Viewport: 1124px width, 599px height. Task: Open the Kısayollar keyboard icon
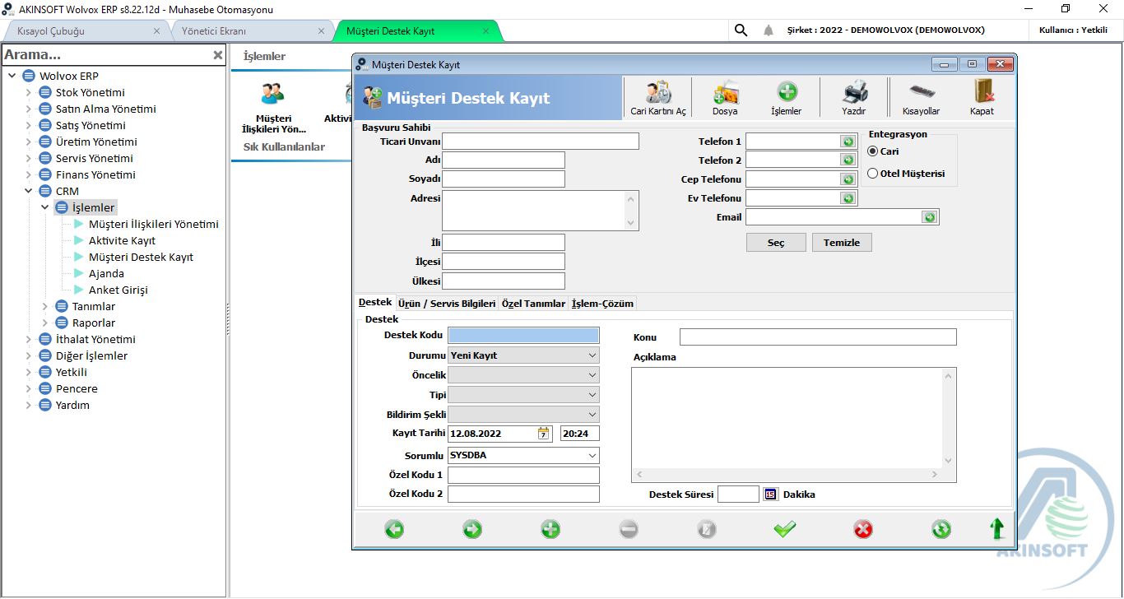(x=922, y=92)
